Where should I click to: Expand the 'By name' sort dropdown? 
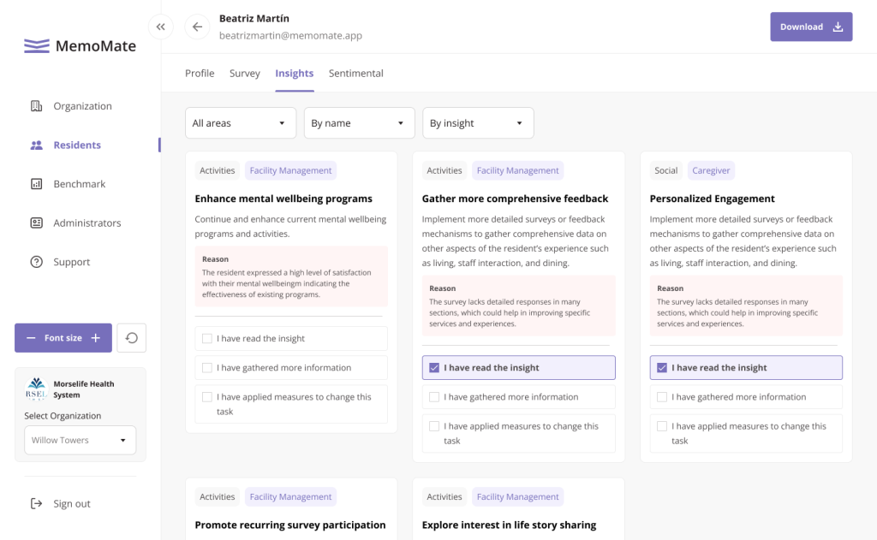[x=359, y=123]
